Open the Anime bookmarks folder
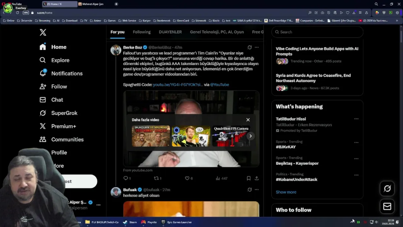 [95, 20]
